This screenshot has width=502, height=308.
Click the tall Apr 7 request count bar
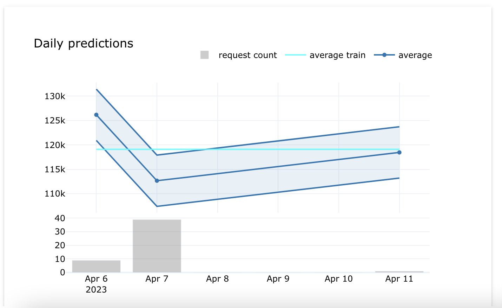[x=157, y=246]
